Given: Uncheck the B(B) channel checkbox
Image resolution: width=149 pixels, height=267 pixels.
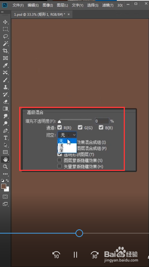Looking at the screenshot, I should [x=101, y=128].
